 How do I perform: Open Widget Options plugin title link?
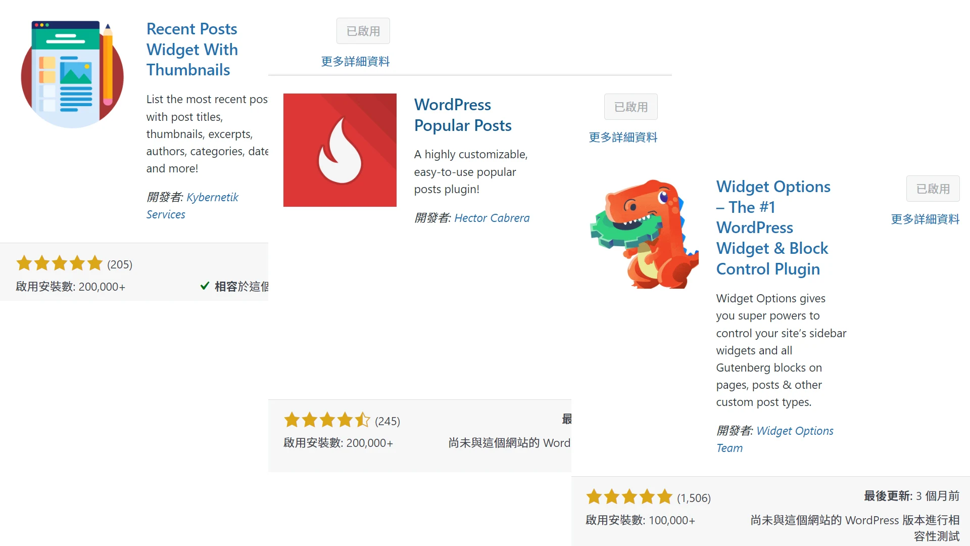pos(773,227)
